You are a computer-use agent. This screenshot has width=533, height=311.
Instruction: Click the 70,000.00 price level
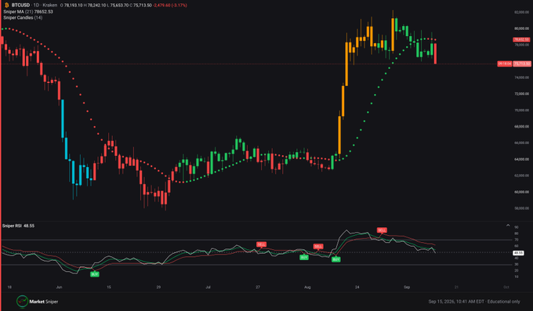coord(521,110)
